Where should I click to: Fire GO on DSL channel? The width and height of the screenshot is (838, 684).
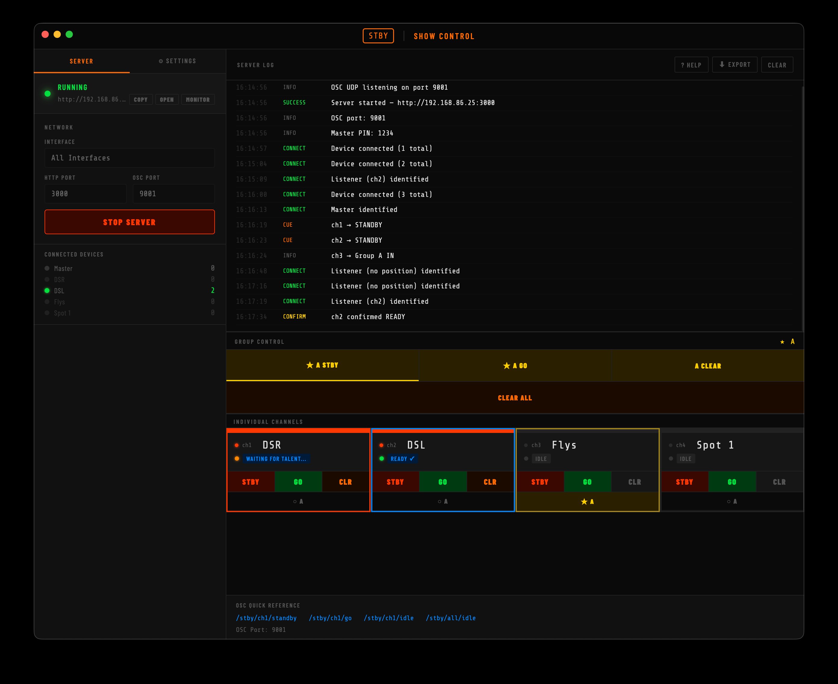(443, 481)
